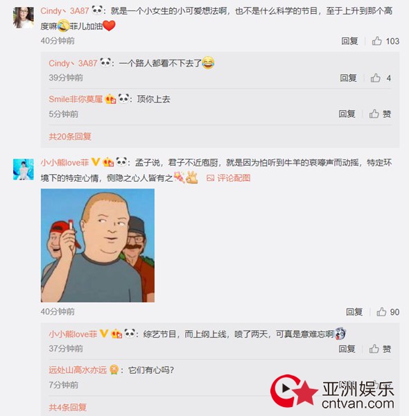The width and height of the screenshot is (409, 416).
Task: Open Smile非你莫属 user profile link
Action: [76, 99]
